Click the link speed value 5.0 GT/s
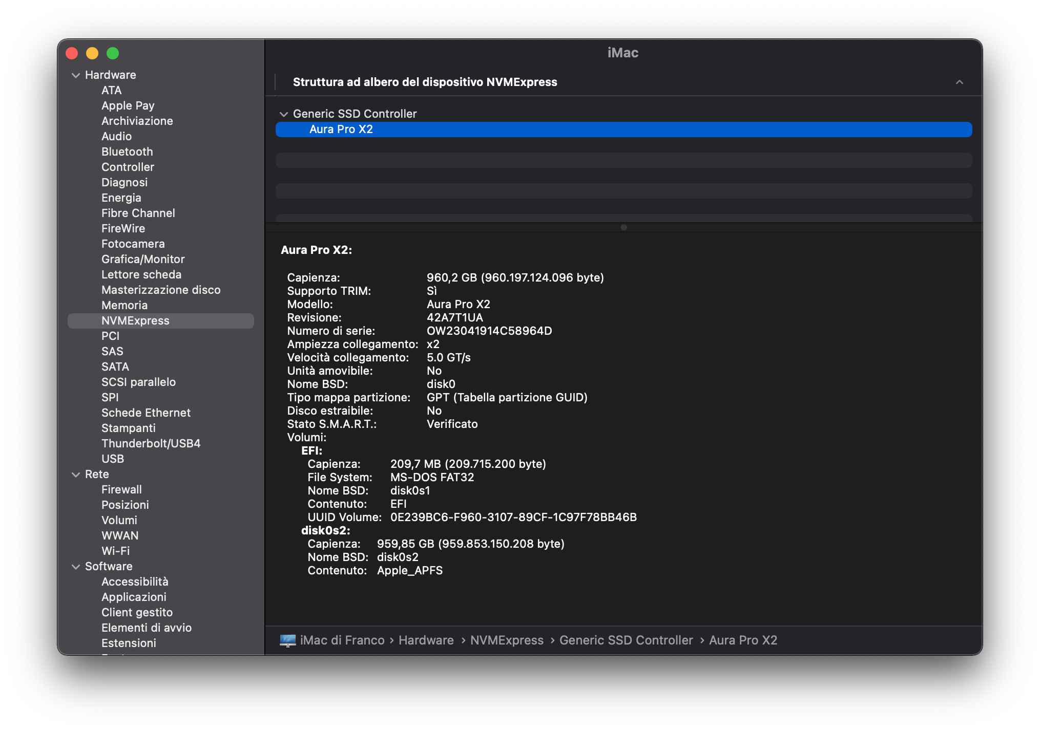Screen dimensions: 1040x731 coord(449,357)
